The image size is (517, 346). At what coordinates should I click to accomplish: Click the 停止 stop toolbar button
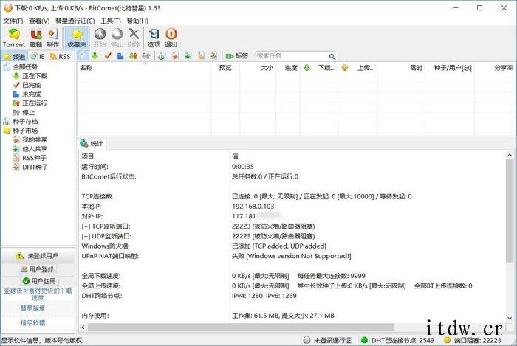coord(117,38)
